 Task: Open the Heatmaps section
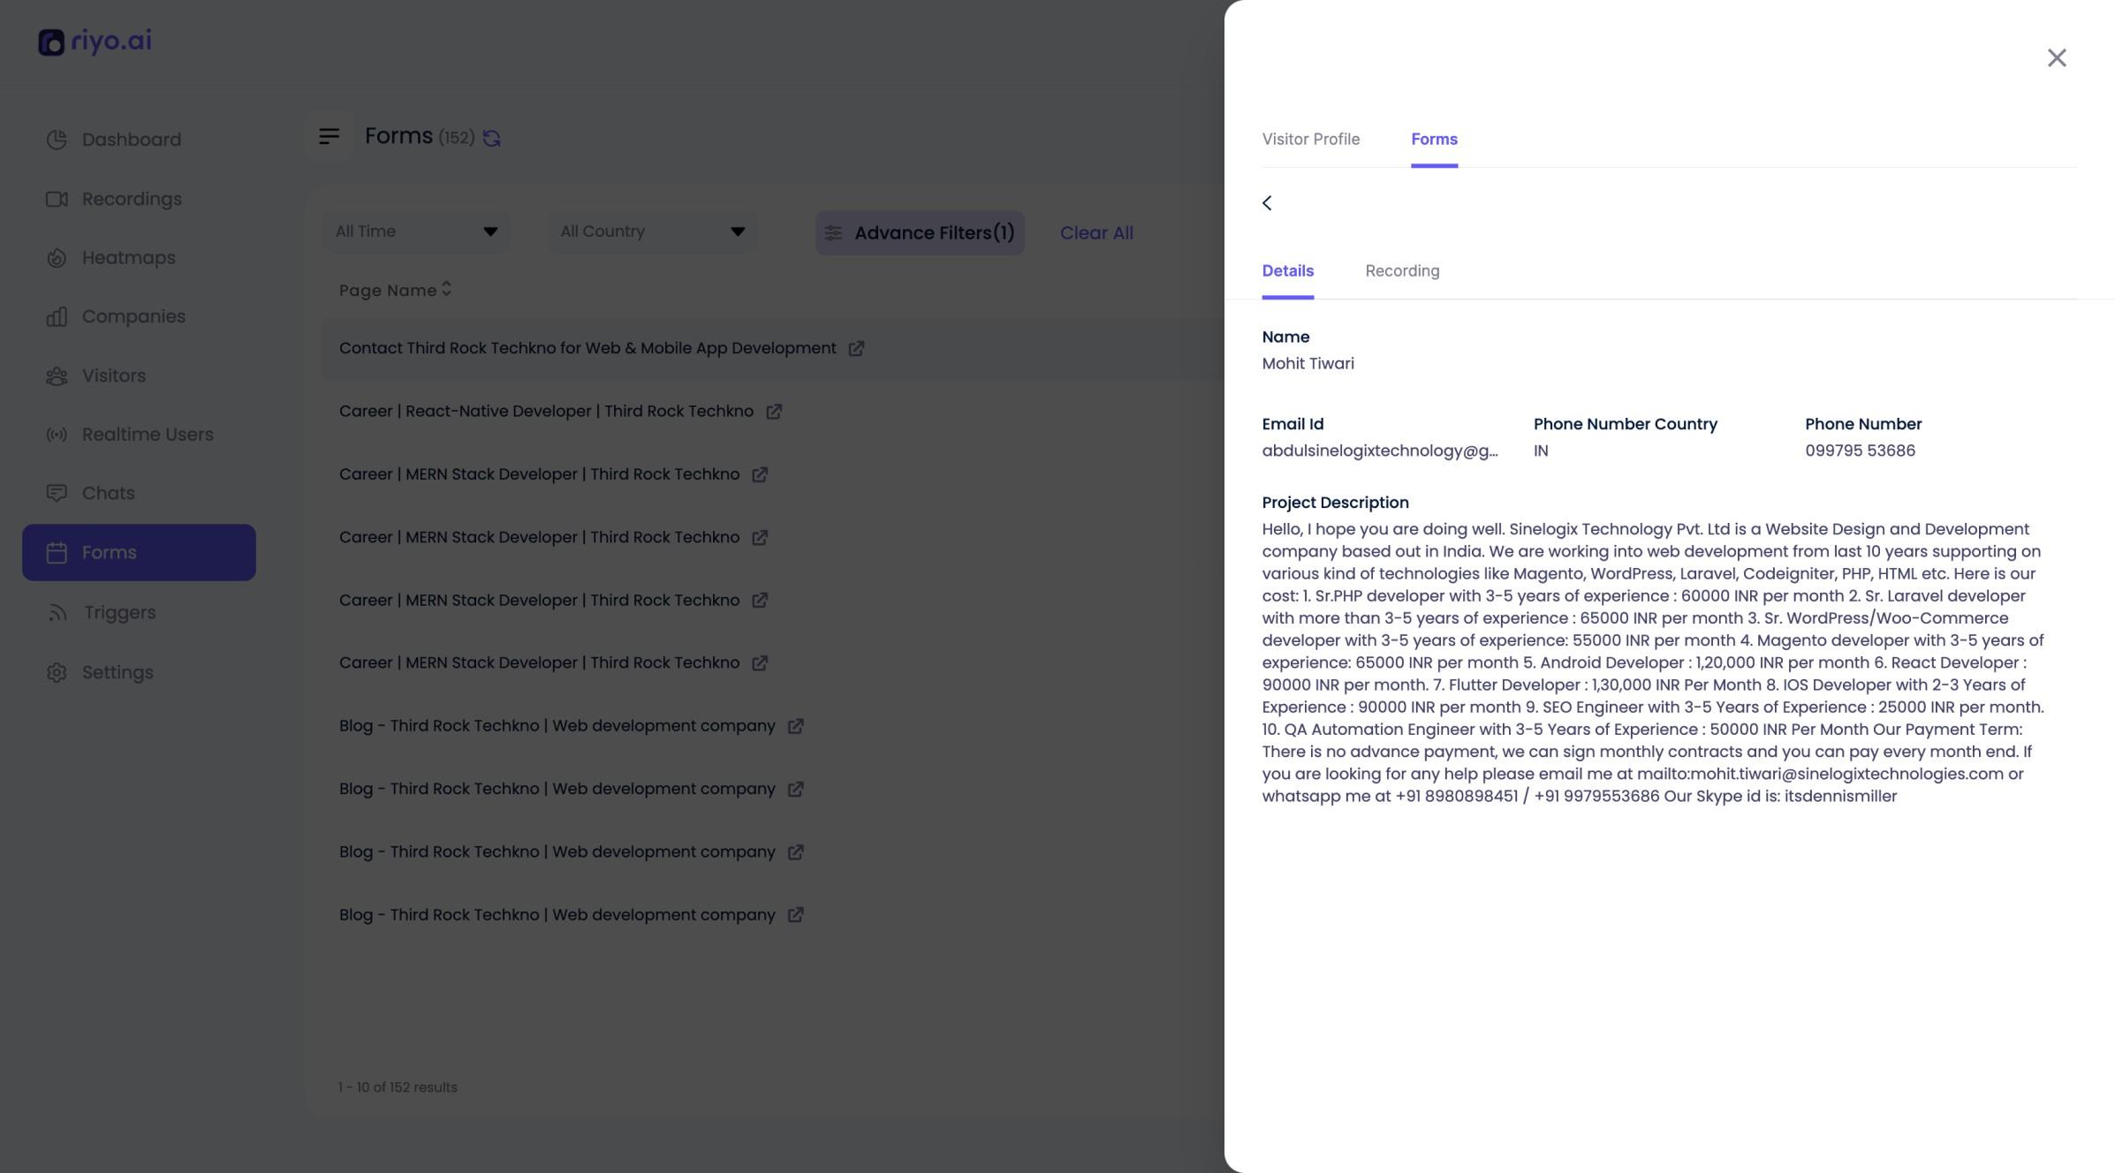point(129,257)
